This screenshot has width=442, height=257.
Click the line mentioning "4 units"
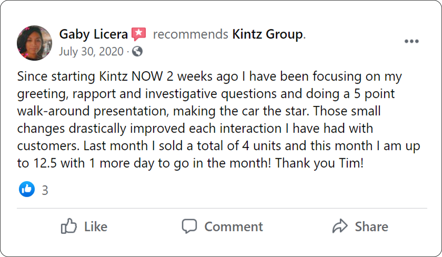pyautogui.click(x=218, y=146)
